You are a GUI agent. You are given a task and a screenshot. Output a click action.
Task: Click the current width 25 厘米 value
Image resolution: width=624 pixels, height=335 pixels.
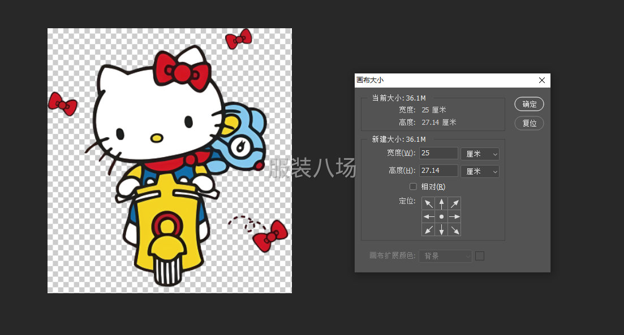click(434, 110)
